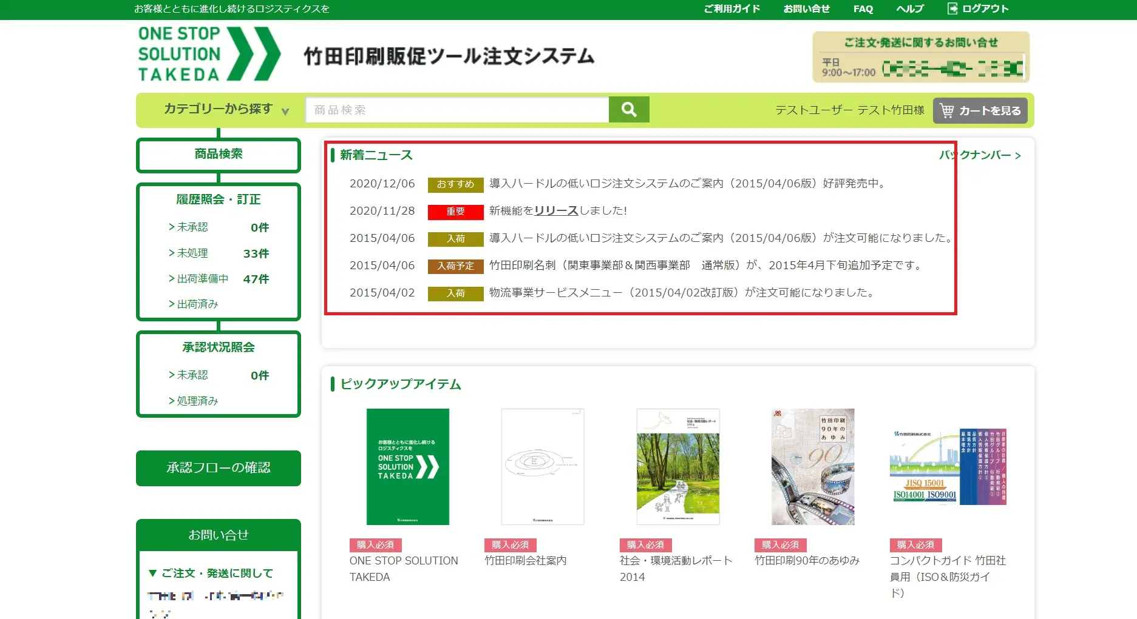
Task: Click 社会・環境活動レポート 2014 title
Action: 676,569
